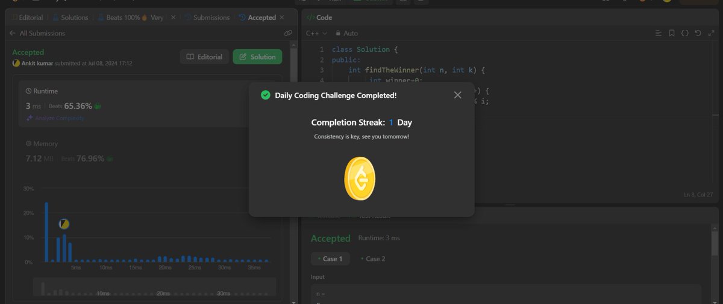Screen dimensions: 723x304
Task: Select the Memory stats card
Action: (151, 151)
